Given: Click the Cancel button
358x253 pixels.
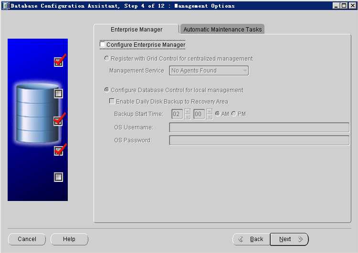Looking at the screenshot, I should 27,239.
